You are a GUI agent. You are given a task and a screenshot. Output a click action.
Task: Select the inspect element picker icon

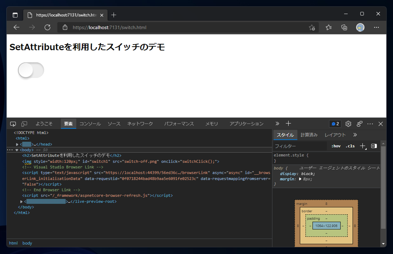13,124
